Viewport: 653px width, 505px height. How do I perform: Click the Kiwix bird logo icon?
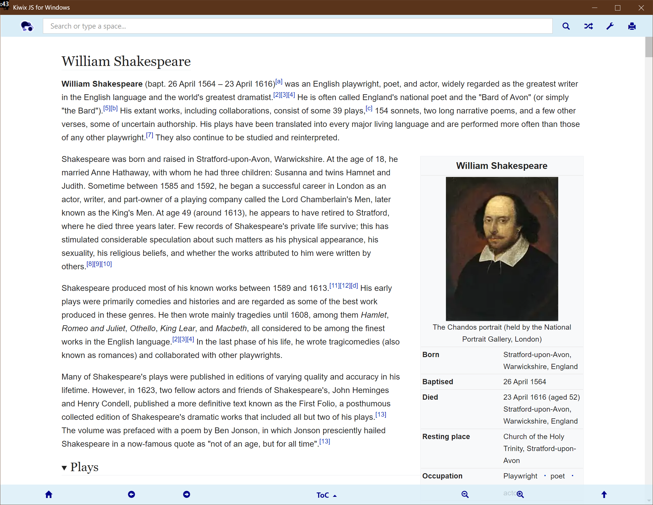point(27,26)
